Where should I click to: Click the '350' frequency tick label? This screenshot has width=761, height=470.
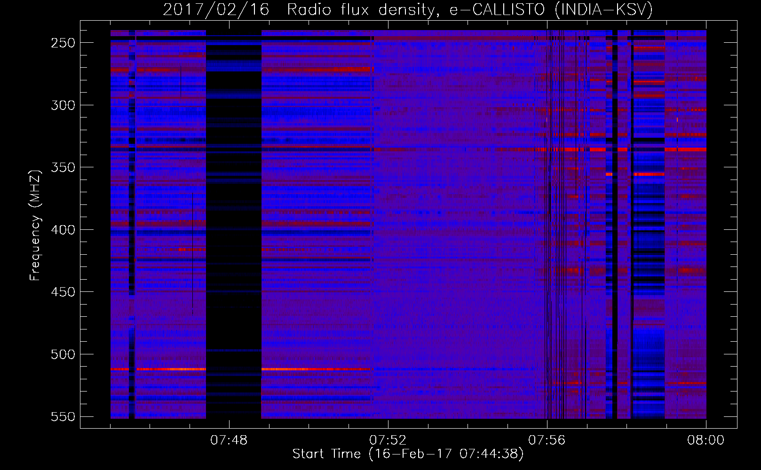click(x=63, y=167)
